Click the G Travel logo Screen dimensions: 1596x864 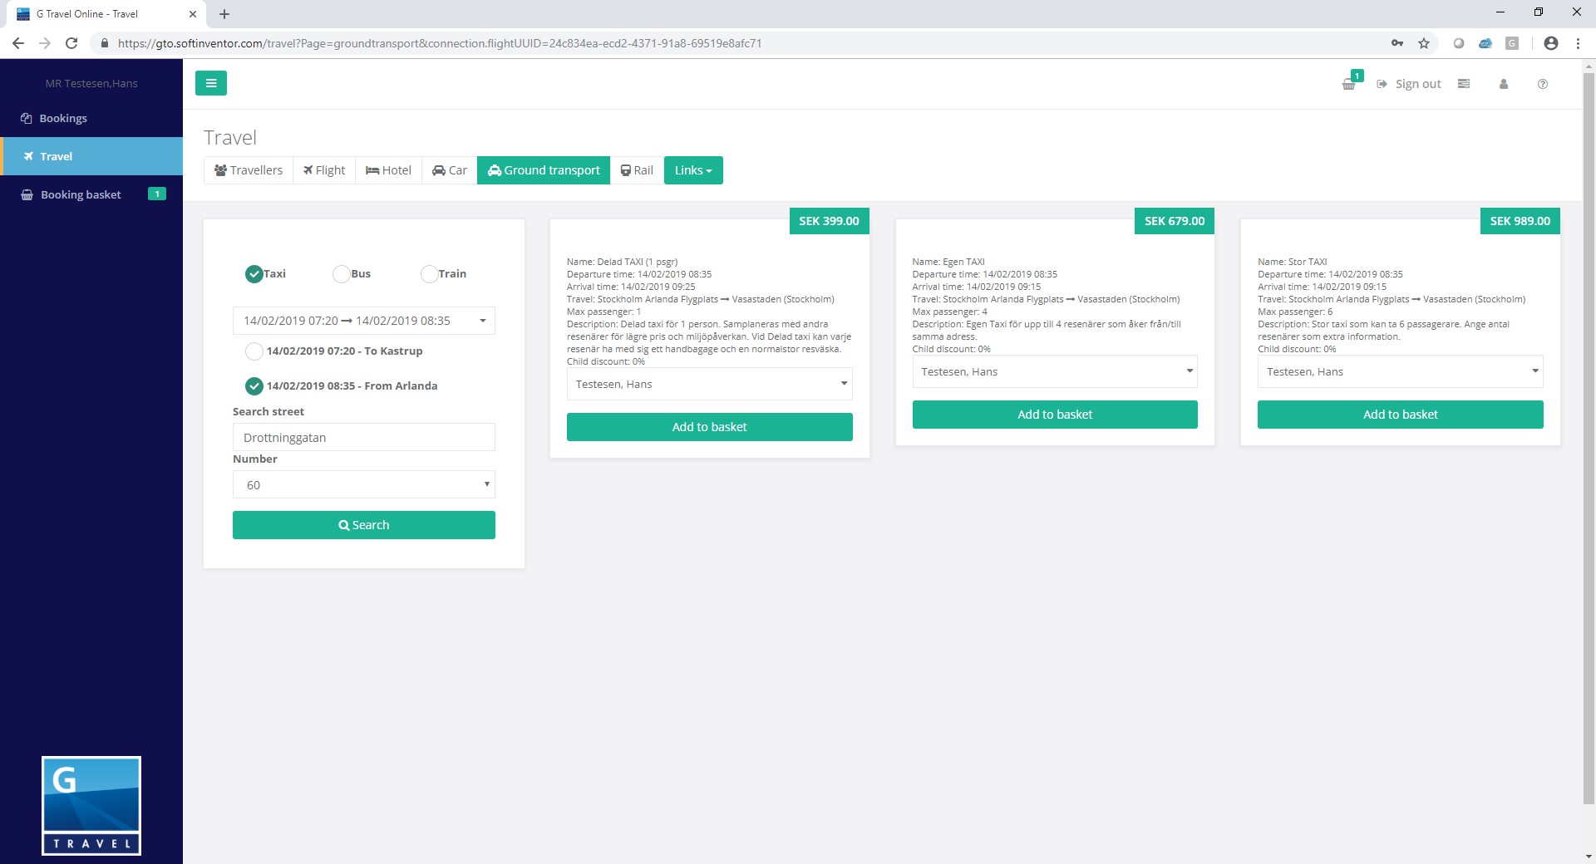[x=91, y=805]
